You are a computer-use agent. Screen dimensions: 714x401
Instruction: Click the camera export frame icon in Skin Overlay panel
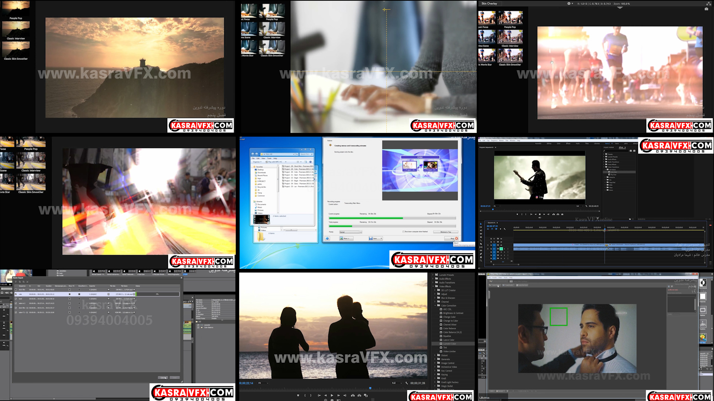point(706,9)
